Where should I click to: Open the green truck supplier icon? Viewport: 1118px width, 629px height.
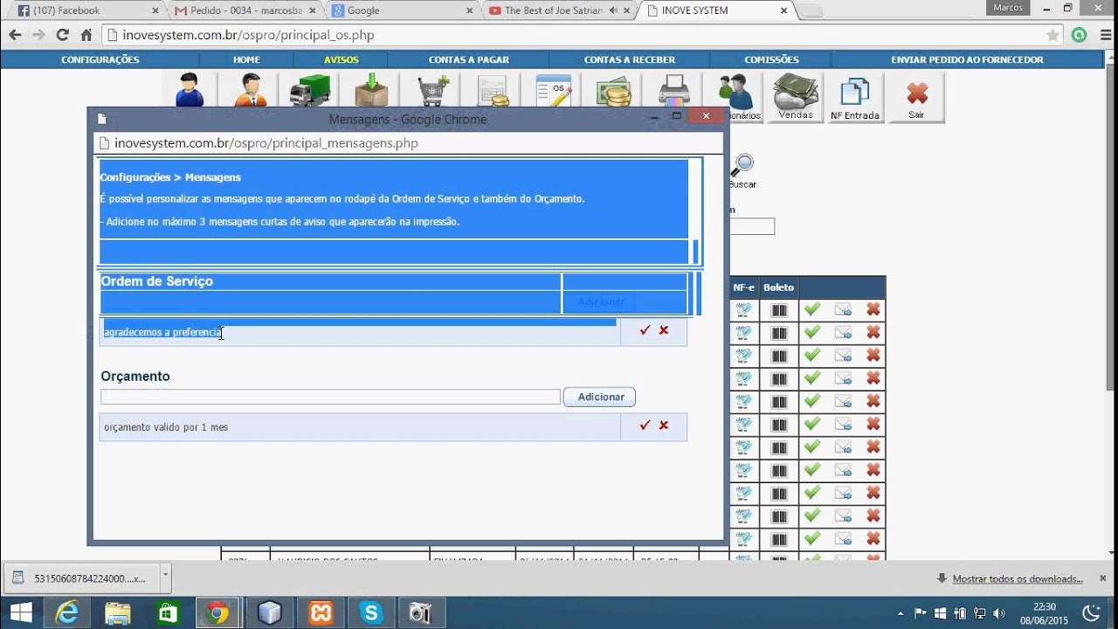tap(310, 90)
